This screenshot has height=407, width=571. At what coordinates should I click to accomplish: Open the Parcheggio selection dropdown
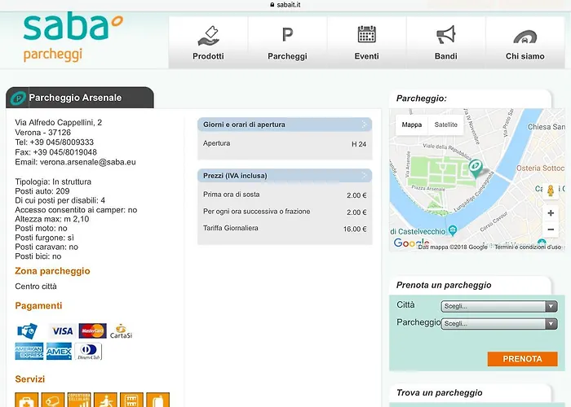(x=498, y=323)
